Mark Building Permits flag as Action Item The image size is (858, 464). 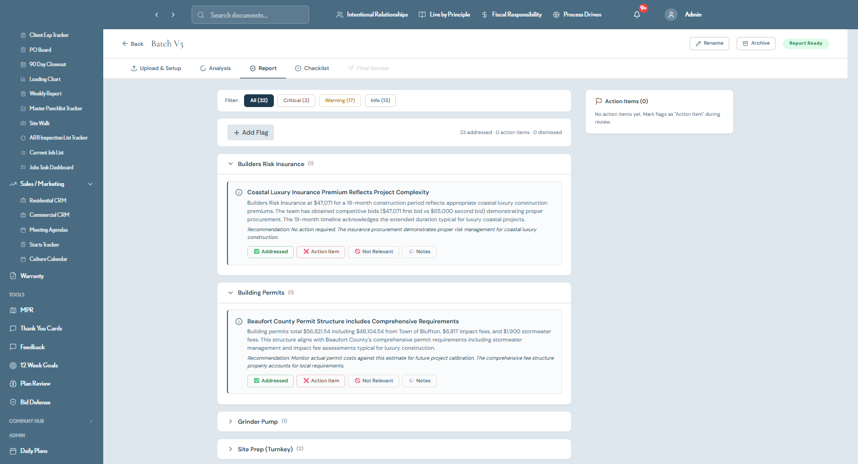tap(321, 381)
